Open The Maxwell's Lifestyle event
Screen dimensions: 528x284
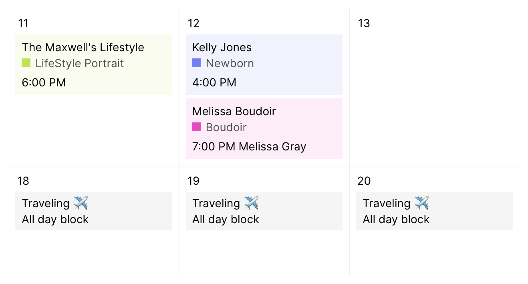coord(94,64)
